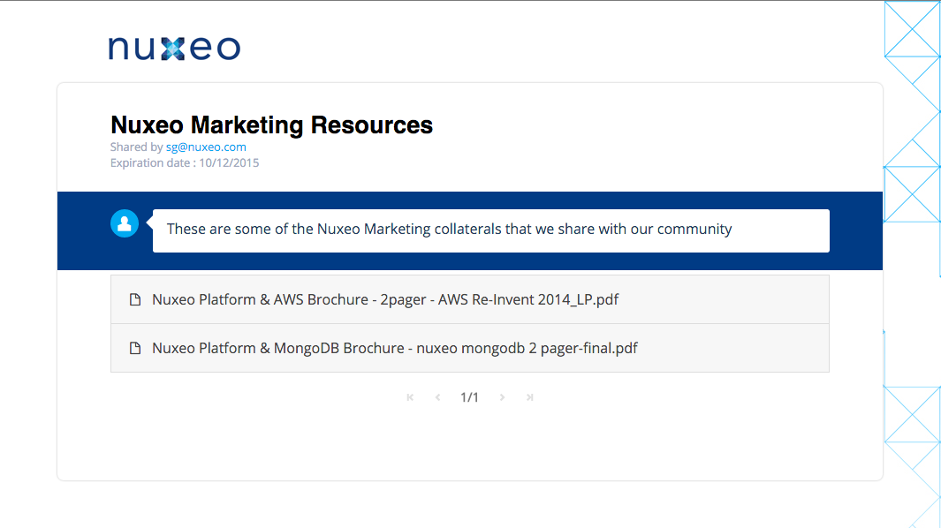The image size is (941, 528).
Task: Go to the first page of results
Action: [410, 397]
